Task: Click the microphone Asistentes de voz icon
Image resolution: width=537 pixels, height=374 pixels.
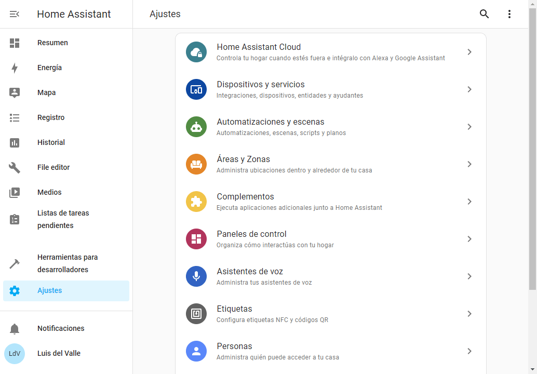Action: pyautogui.click(x=196, y=276)
